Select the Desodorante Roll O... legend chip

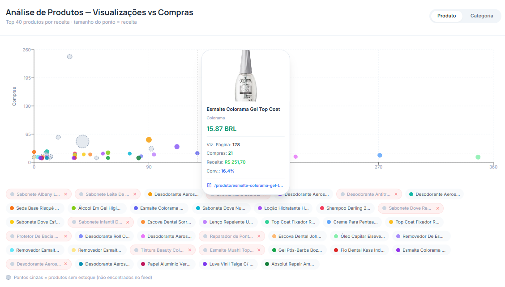104,236
